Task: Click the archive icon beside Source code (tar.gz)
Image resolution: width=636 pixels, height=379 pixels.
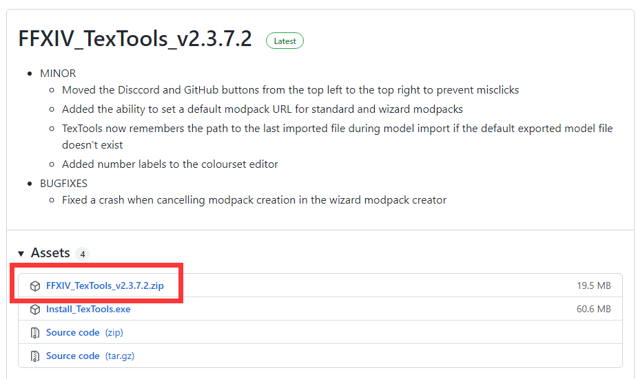Action: coord(35,356)
